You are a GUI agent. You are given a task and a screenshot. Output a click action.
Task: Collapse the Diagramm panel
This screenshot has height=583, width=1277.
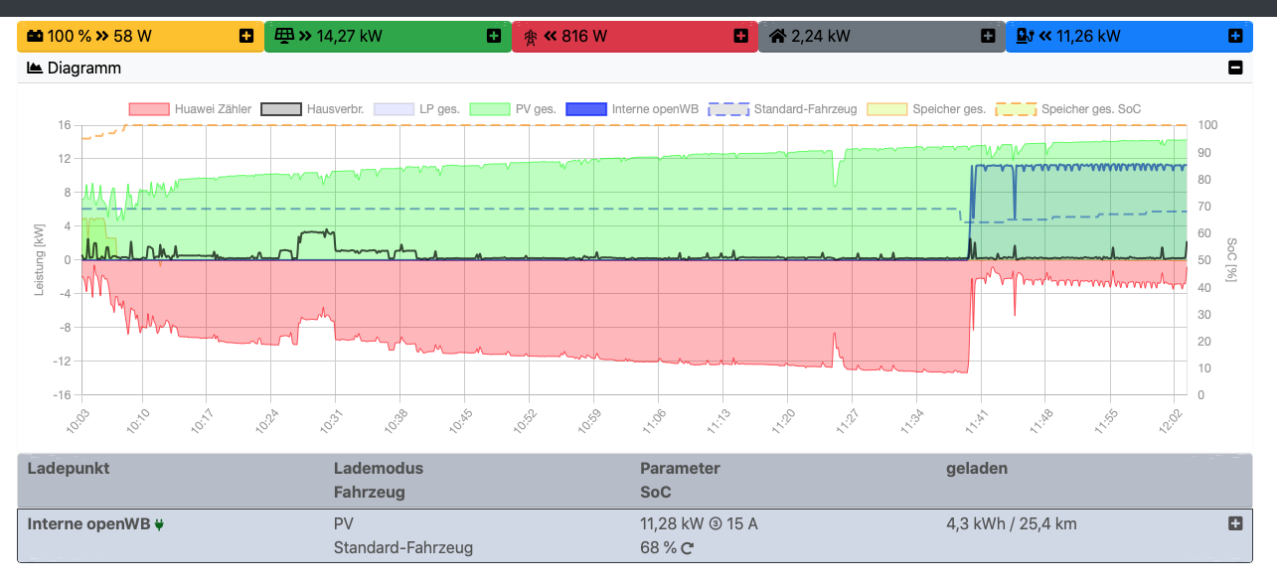click(x=1235, y=68)
